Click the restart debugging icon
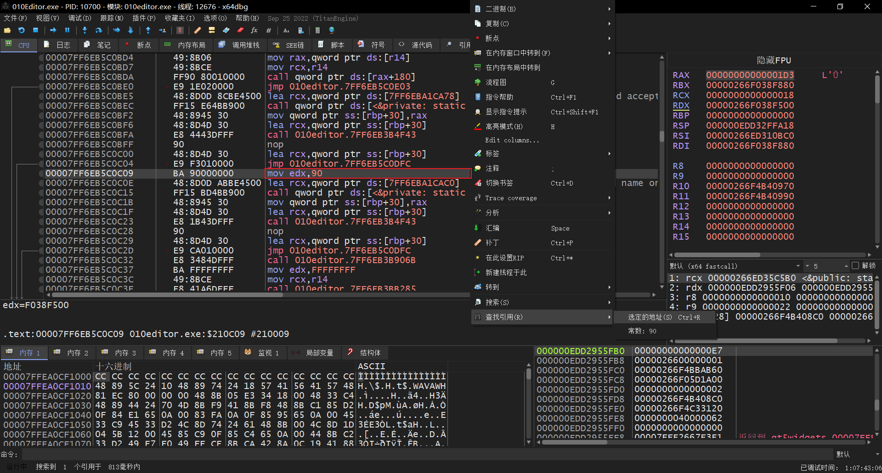 (x=22, y=30)
